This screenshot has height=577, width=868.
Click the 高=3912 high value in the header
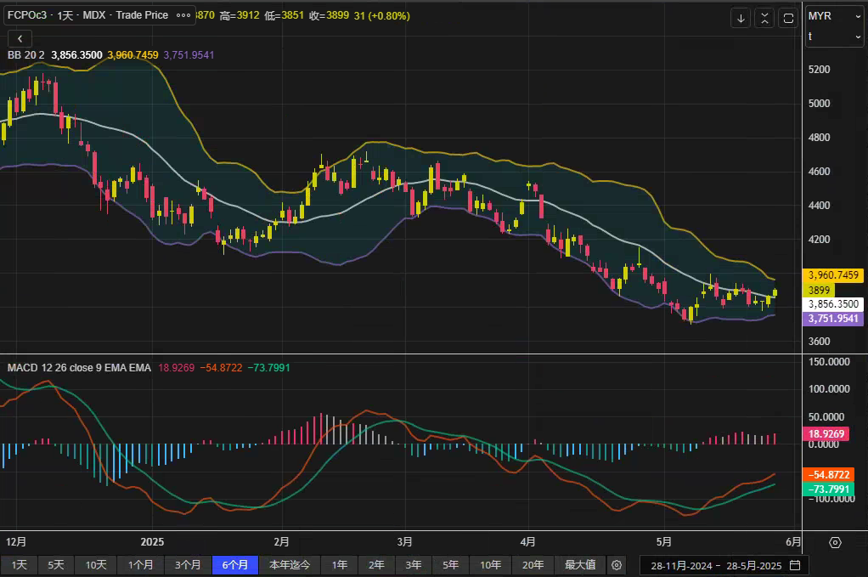(240, 15)
